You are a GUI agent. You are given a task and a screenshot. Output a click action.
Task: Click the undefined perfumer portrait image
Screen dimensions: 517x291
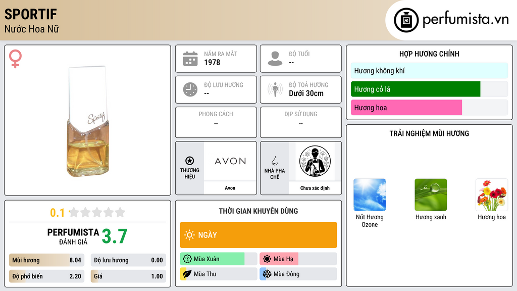(x=315, y=161)
